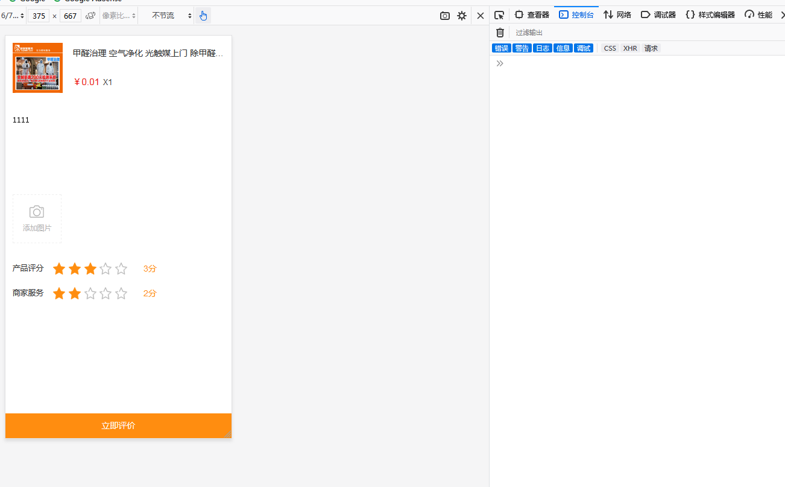This screenshot has height=487, width=785.
Task: Switch to Network (网络) tab
Action: 617,15
